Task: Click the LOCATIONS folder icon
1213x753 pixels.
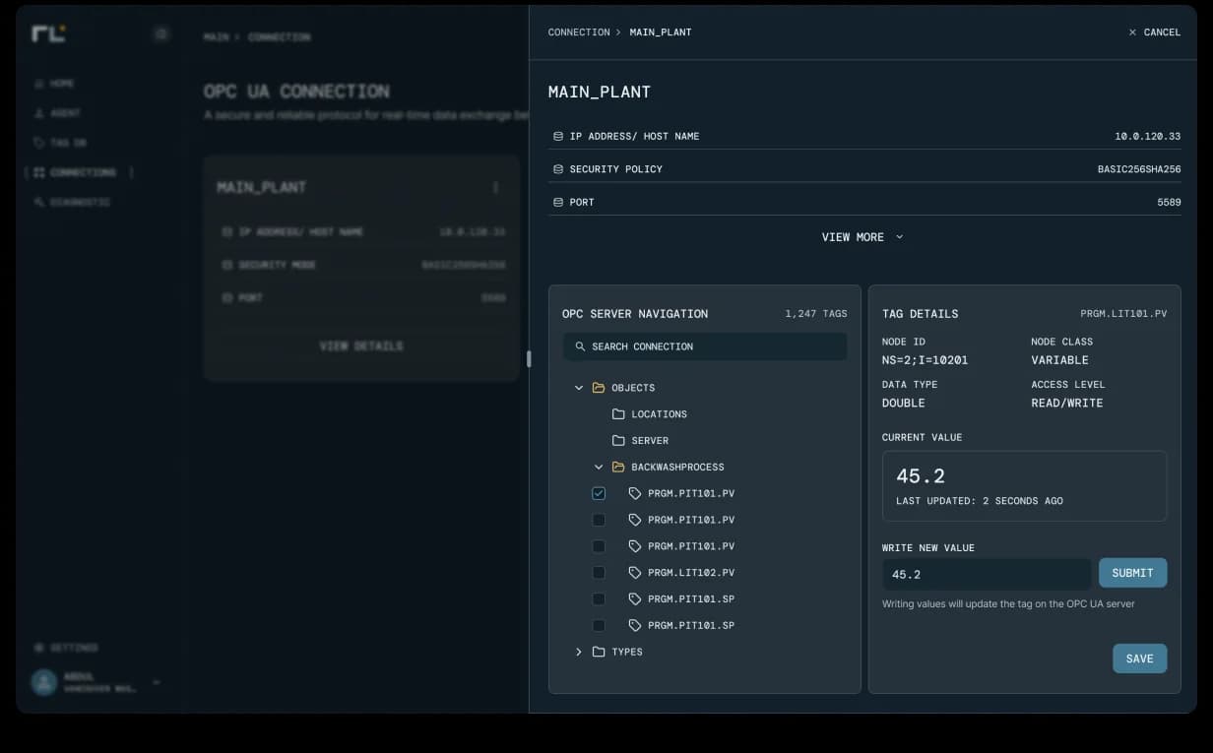Action: (x=618, y=414)
